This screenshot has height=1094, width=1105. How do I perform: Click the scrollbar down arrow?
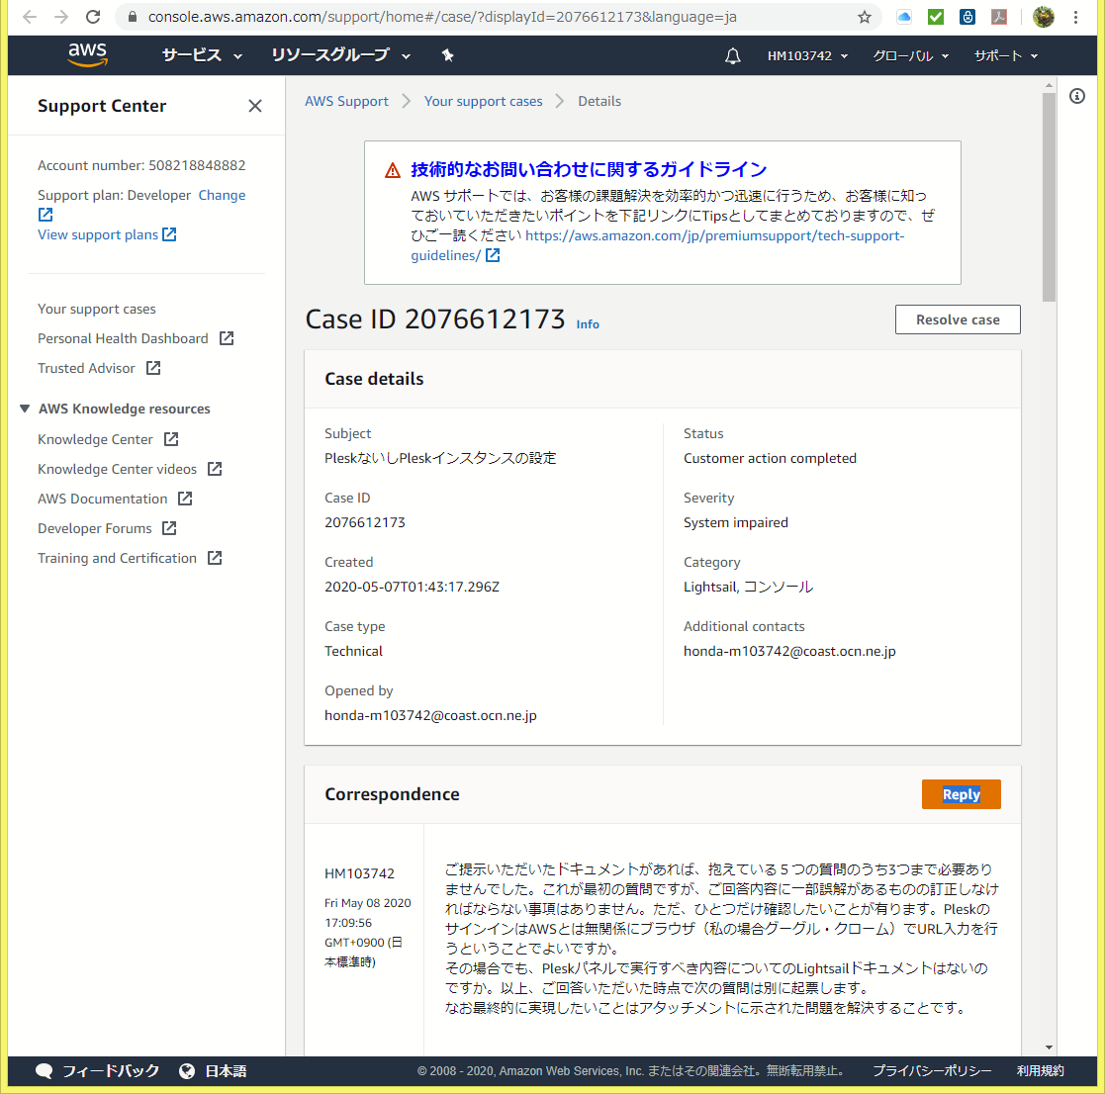pyautogui.click(x=1049, y=1048)
